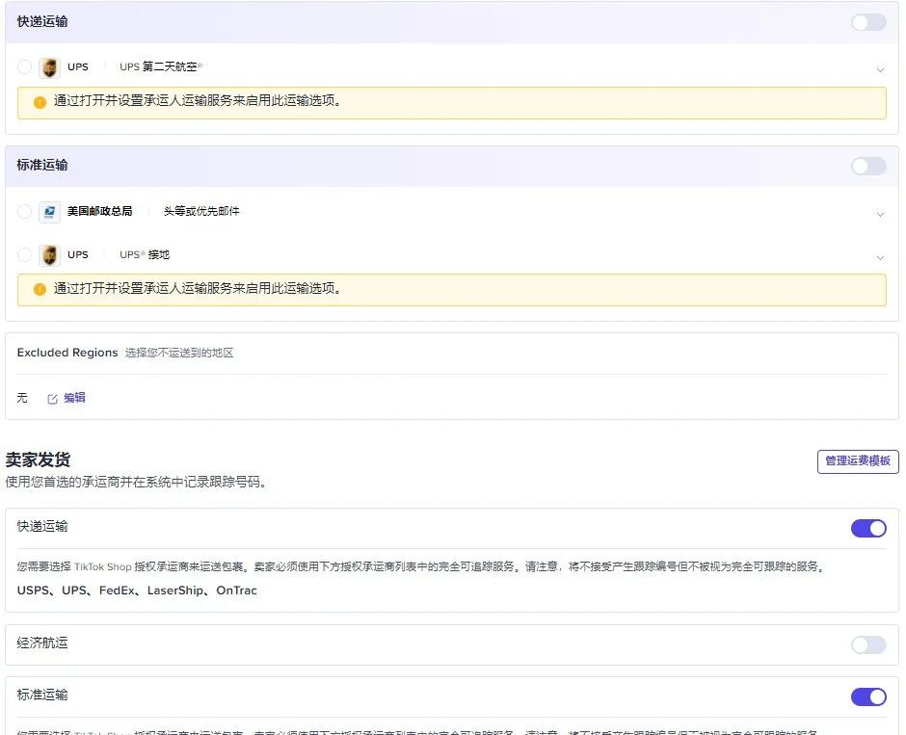The width and height of the screenshot is (906, 735).
Task: Click warning icon in 快递运输 notice banner
Action: (40, 101)
